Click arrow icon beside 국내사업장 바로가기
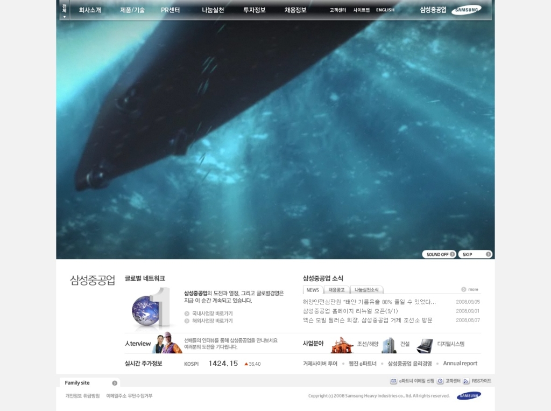Screen dimensions: 551x411 [187, 314]
